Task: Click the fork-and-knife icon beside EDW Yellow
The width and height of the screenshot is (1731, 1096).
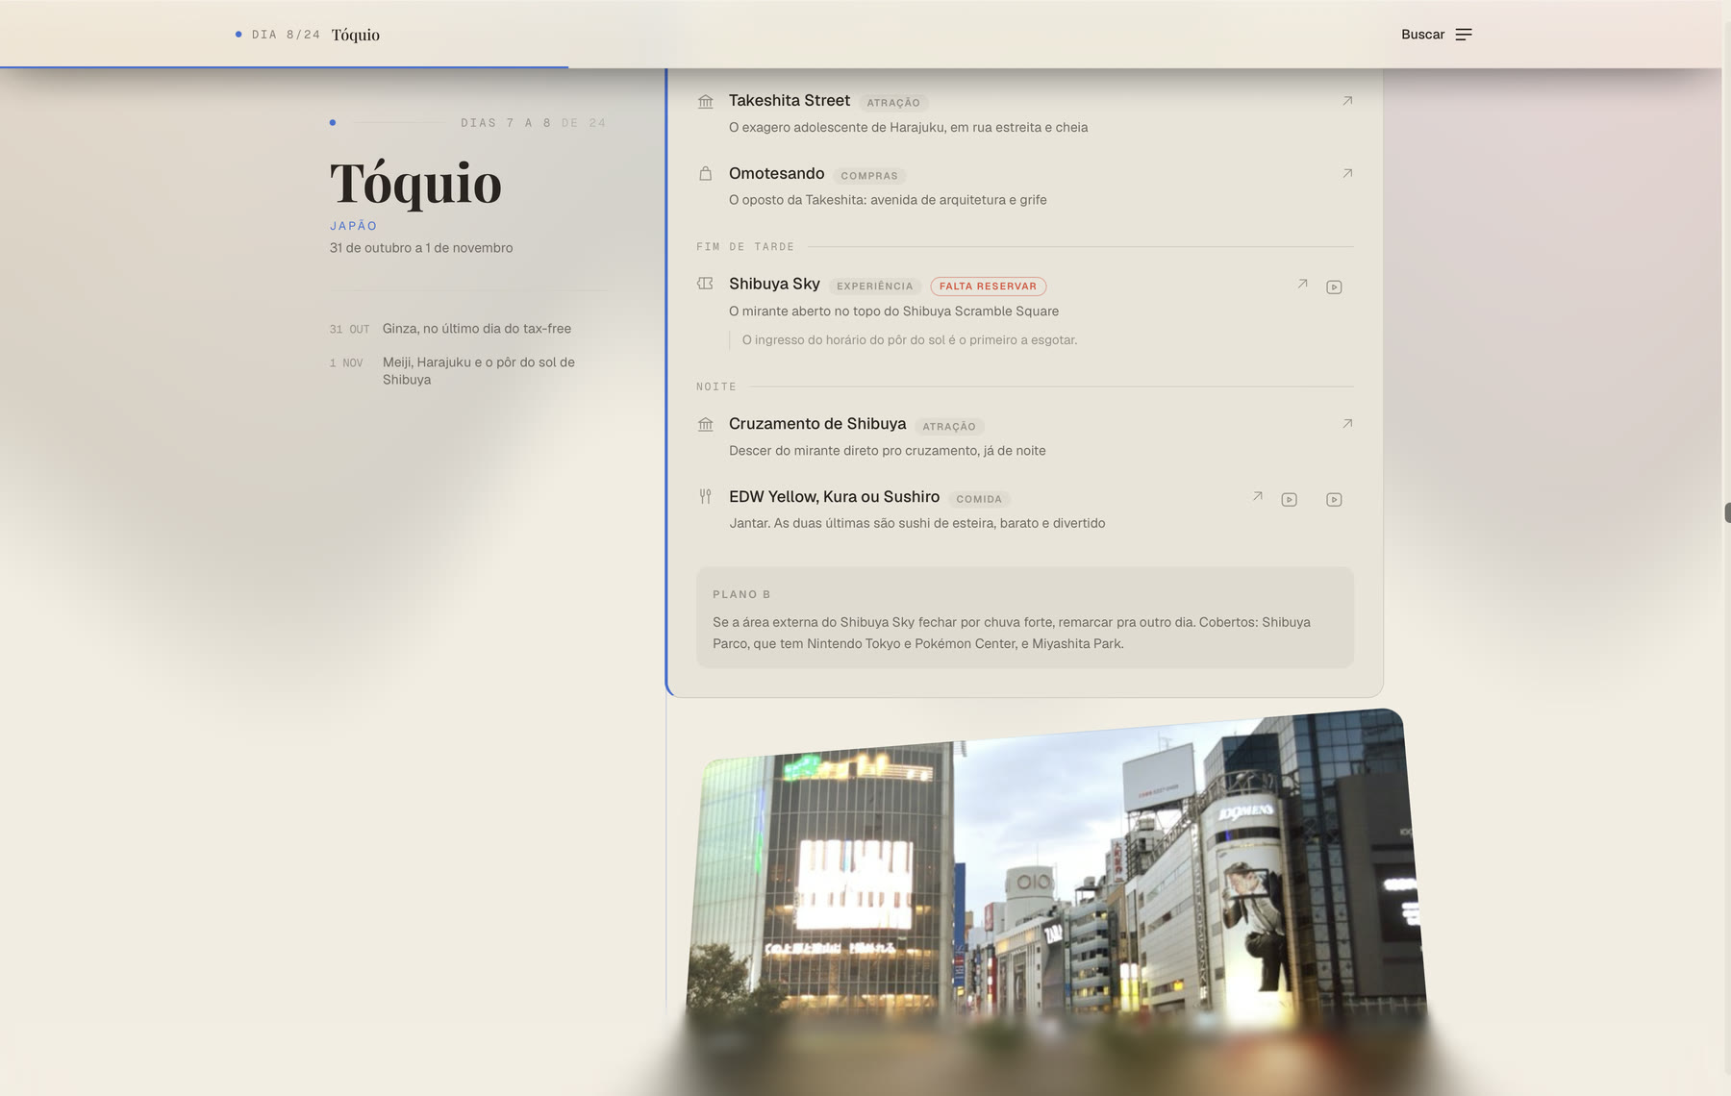Action: pyautogui.click(x=706, y=497)
